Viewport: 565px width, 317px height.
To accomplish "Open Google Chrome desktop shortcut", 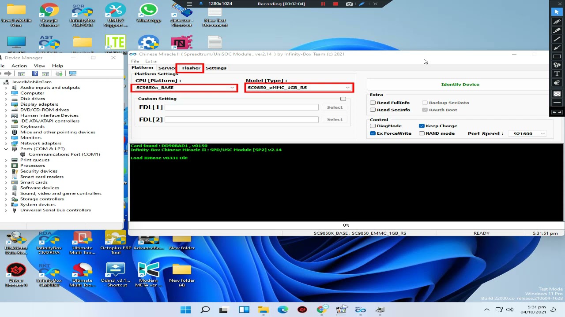I will click(49, 15).
